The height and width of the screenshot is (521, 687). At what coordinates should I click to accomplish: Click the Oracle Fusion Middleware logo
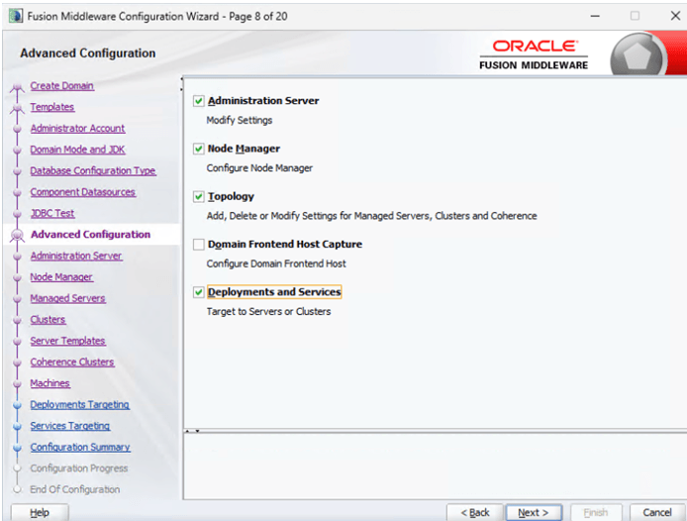[534, 54]
